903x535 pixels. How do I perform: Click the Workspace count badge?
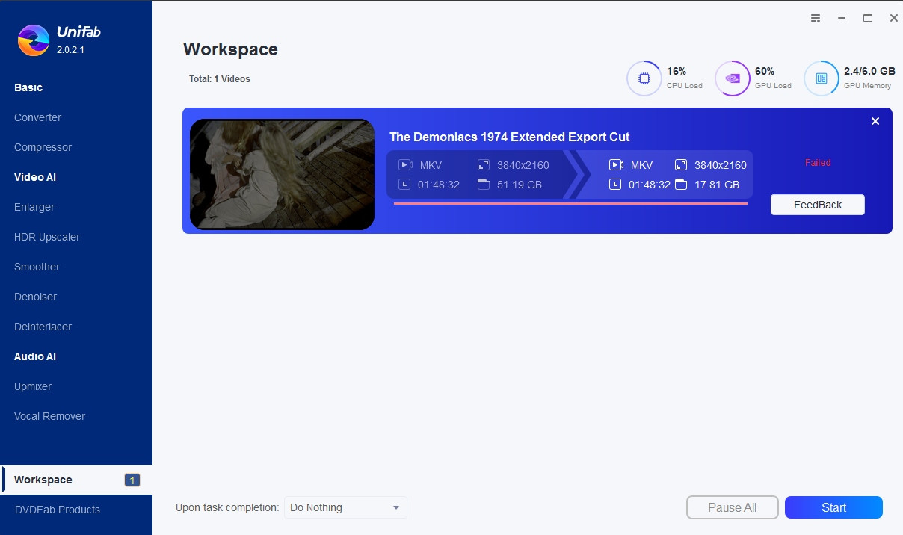click(132, 480)
